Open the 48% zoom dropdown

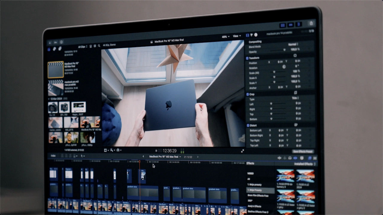(225, 37)
